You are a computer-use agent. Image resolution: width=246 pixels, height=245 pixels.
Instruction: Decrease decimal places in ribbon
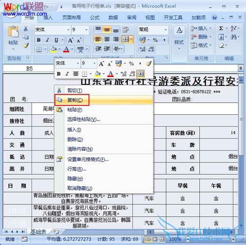click(x=151, y=49)
